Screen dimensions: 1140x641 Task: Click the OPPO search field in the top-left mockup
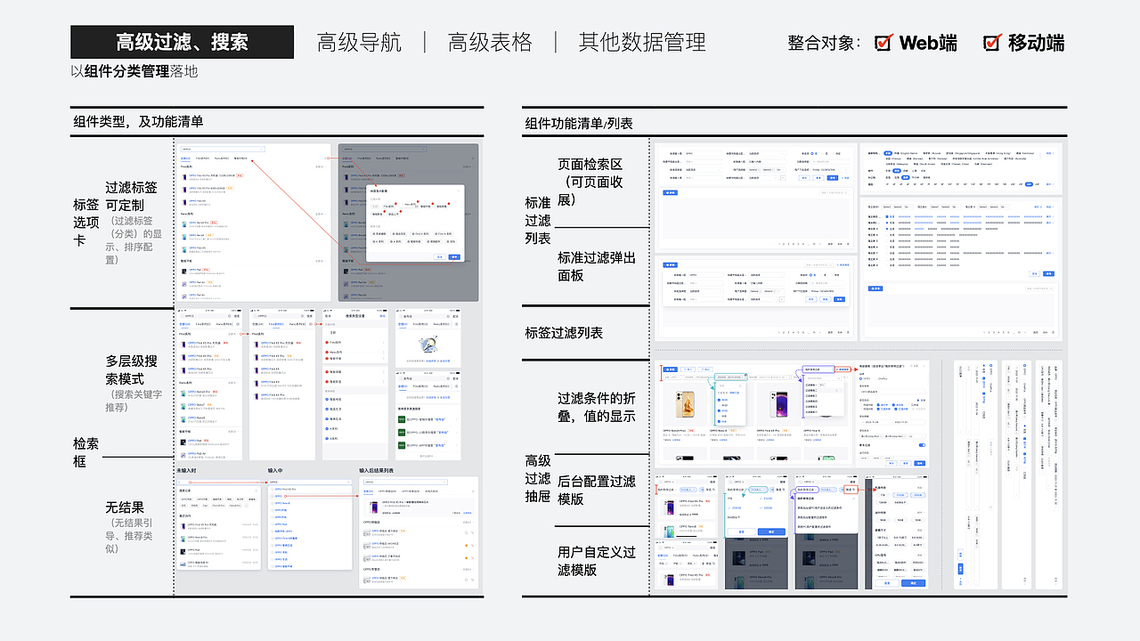point(222,150)
